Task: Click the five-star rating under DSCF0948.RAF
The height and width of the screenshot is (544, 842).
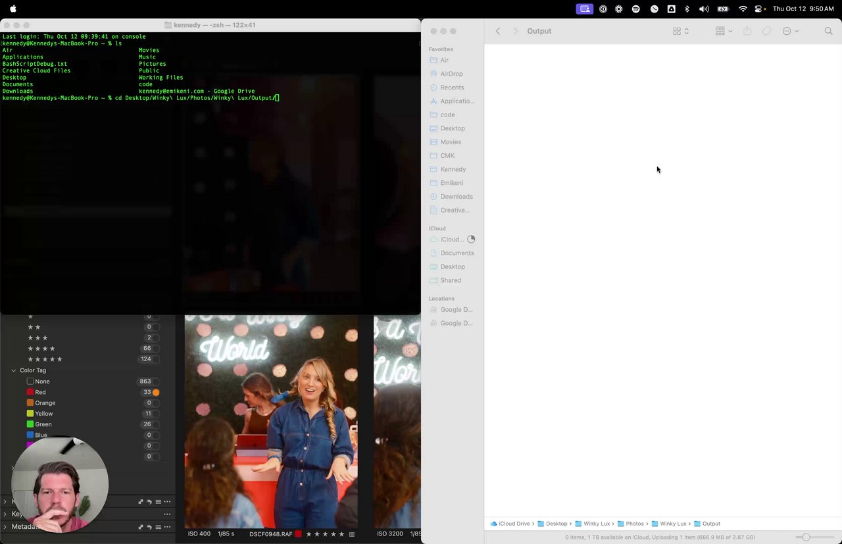Action: point(325,534)
